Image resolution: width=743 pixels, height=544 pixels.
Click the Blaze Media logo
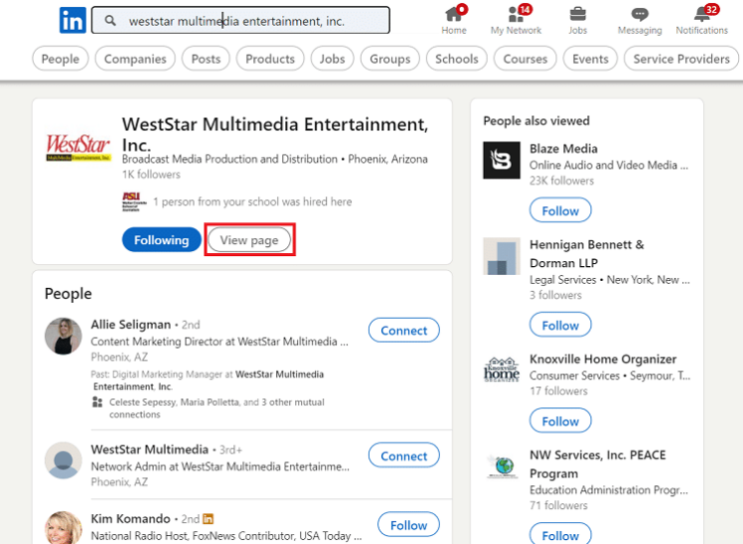[x=502, y=160]
